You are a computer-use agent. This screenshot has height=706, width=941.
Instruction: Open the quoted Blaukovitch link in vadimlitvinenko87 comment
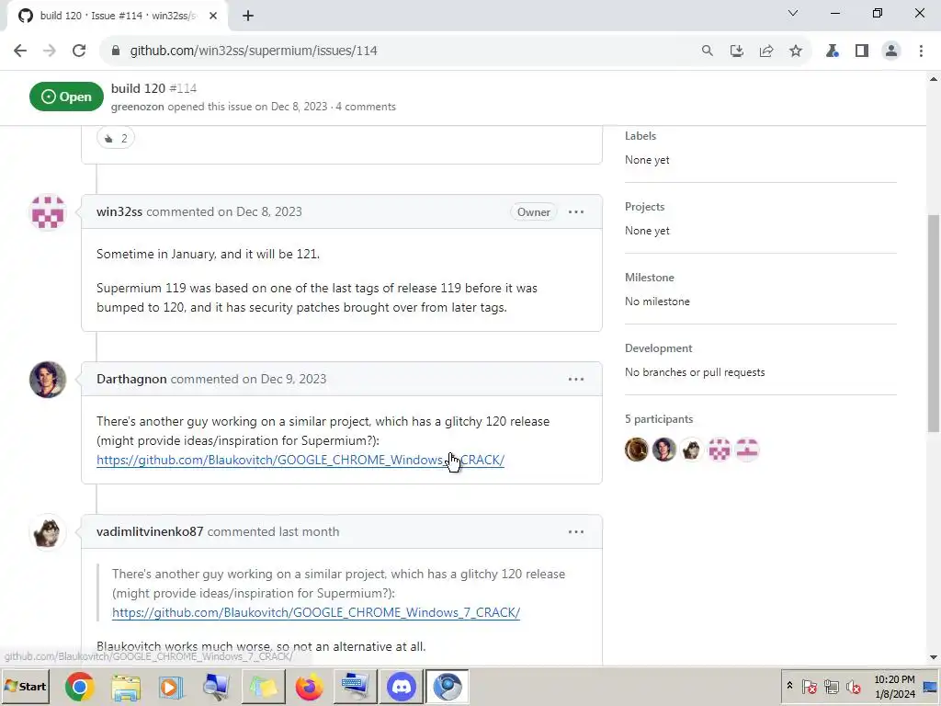coord(316,612)
